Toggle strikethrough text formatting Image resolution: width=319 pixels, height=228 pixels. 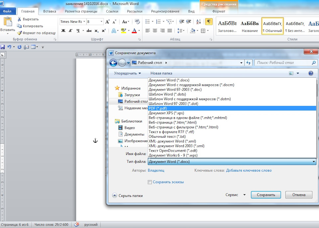(x=89, y=31)
